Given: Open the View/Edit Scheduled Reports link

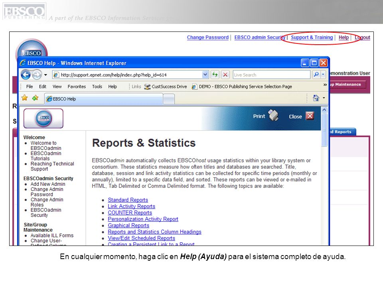Looking at the screenshot, I should point(141,238).
